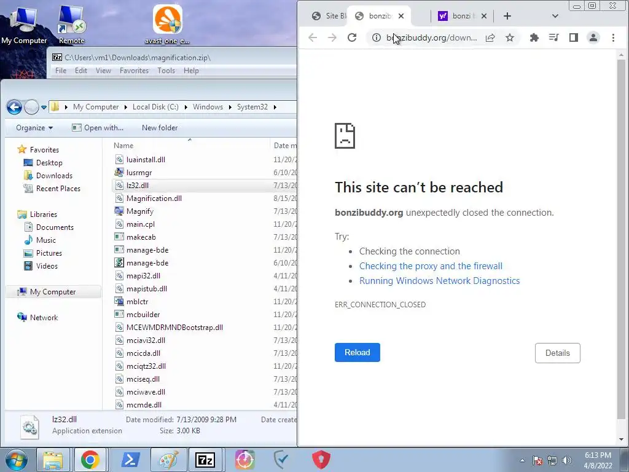629x472 pixels.
Task: Open new Chrome tab with plus
Action: (x=507, y=16)
